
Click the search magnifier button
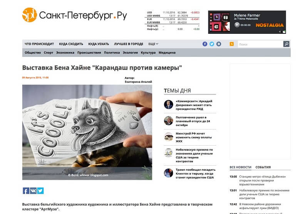pos(286,44)
